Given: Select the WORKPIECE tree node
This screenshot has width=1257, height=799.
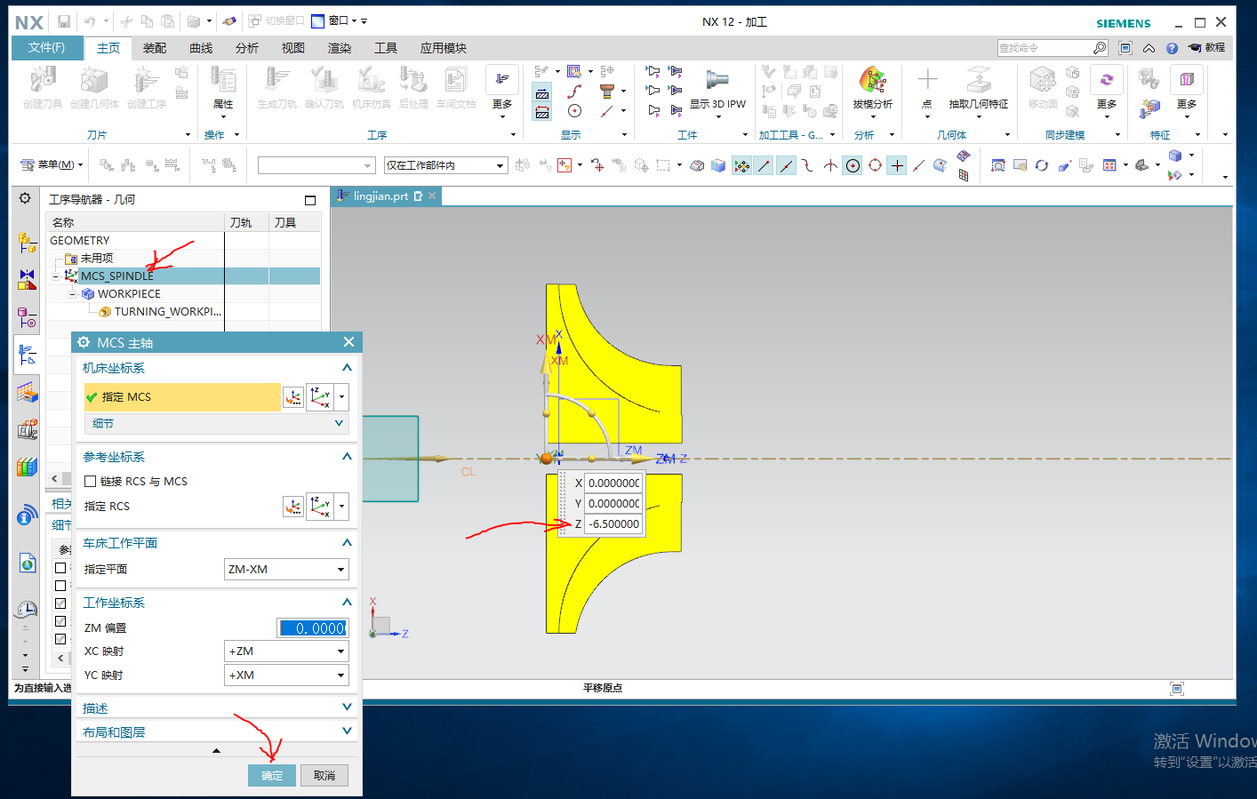Looking at the screenshot, I should pos(129,294).
